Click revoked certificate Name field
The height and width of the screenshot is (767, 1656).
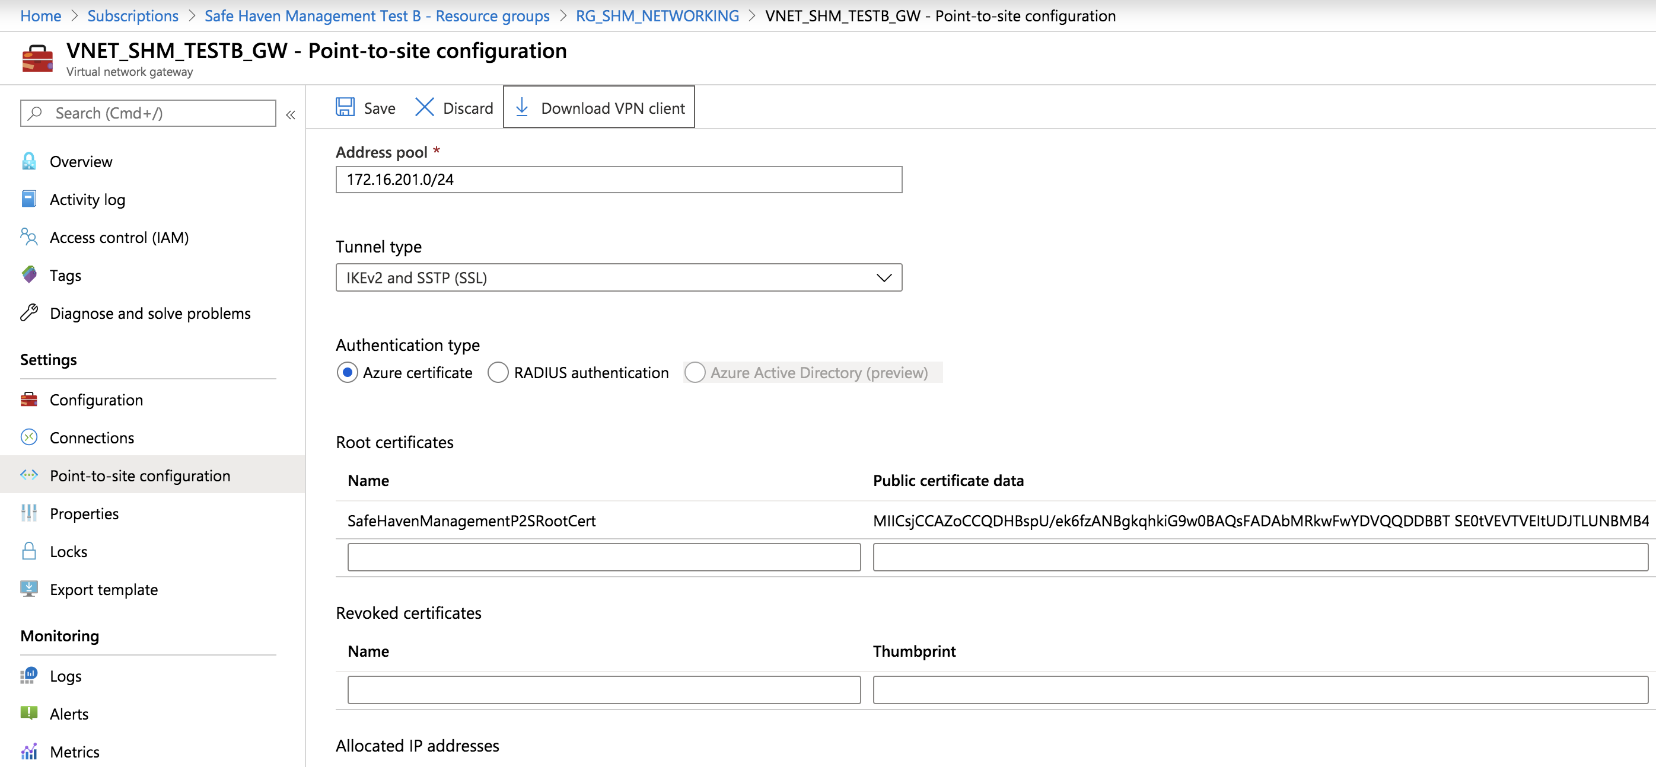pos(604,689)
